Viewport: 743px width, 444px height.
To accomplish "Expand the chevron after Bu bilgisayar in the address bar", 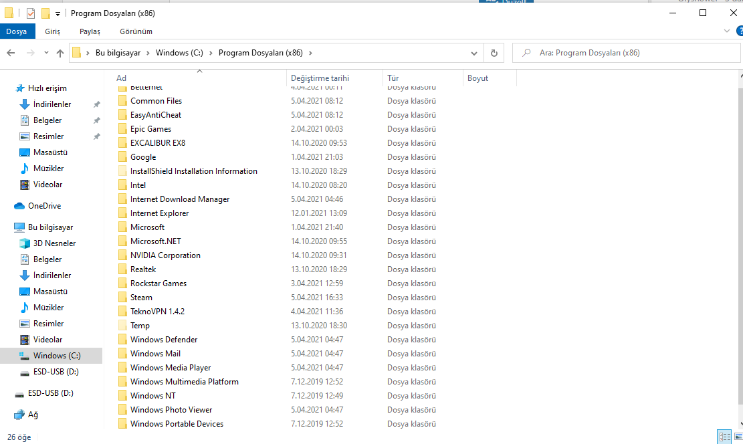I will click(x=148, y=53).
